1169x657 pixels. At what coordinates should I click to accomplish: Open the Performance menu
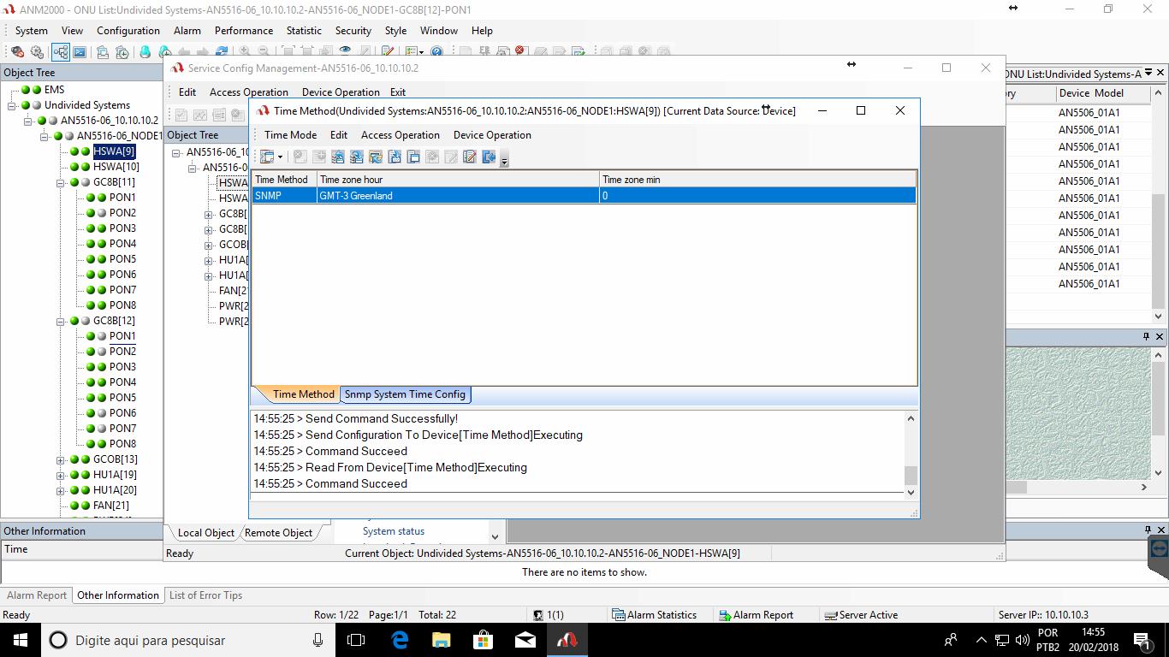pyautogui.click(x=244, y=31)
